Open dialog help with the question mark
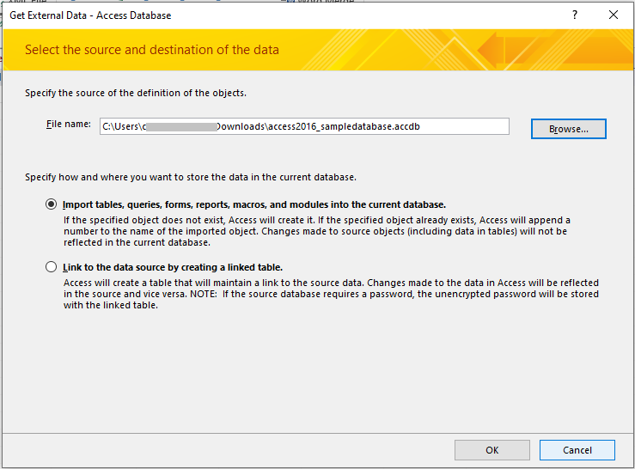The height and width of the screenshot is (469, 635). click(575, 15)
